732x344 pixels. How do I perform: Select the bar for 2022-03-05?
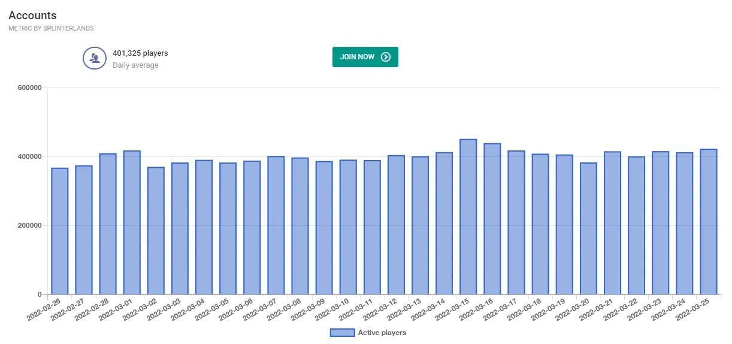tap(228, 229)
